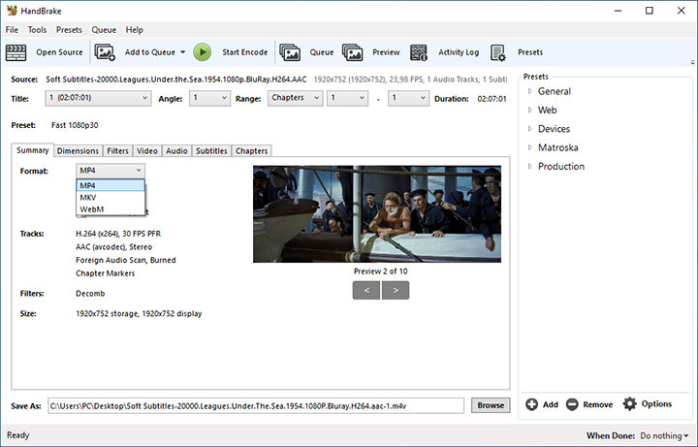698x447 pixels.
Task: Collapse the Format combo box showing MP4
Action: point(111,171)
